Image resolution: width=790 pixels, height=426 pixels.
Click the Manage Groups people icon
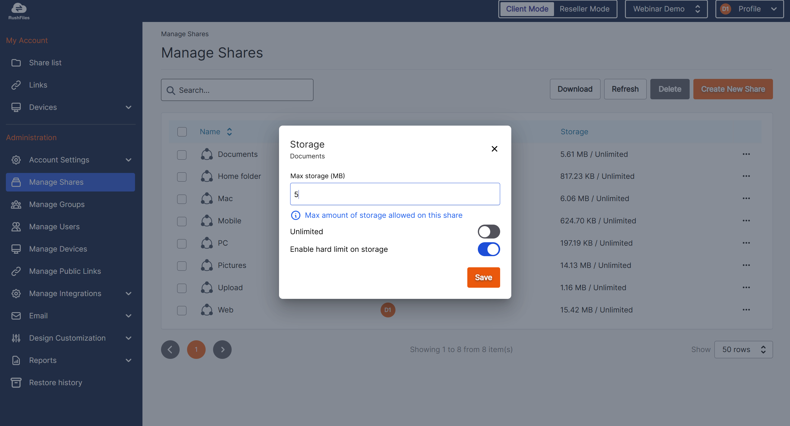point(16,204)
